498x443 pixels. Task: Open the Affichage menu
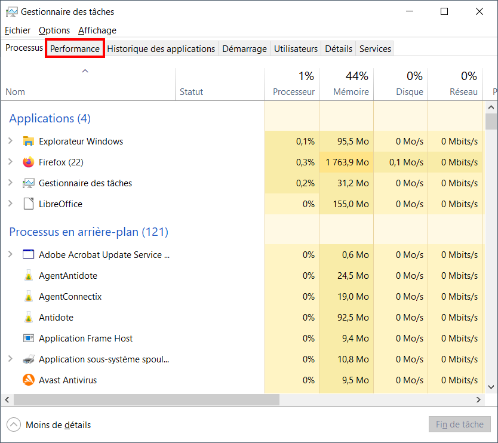tap(97, 30)
